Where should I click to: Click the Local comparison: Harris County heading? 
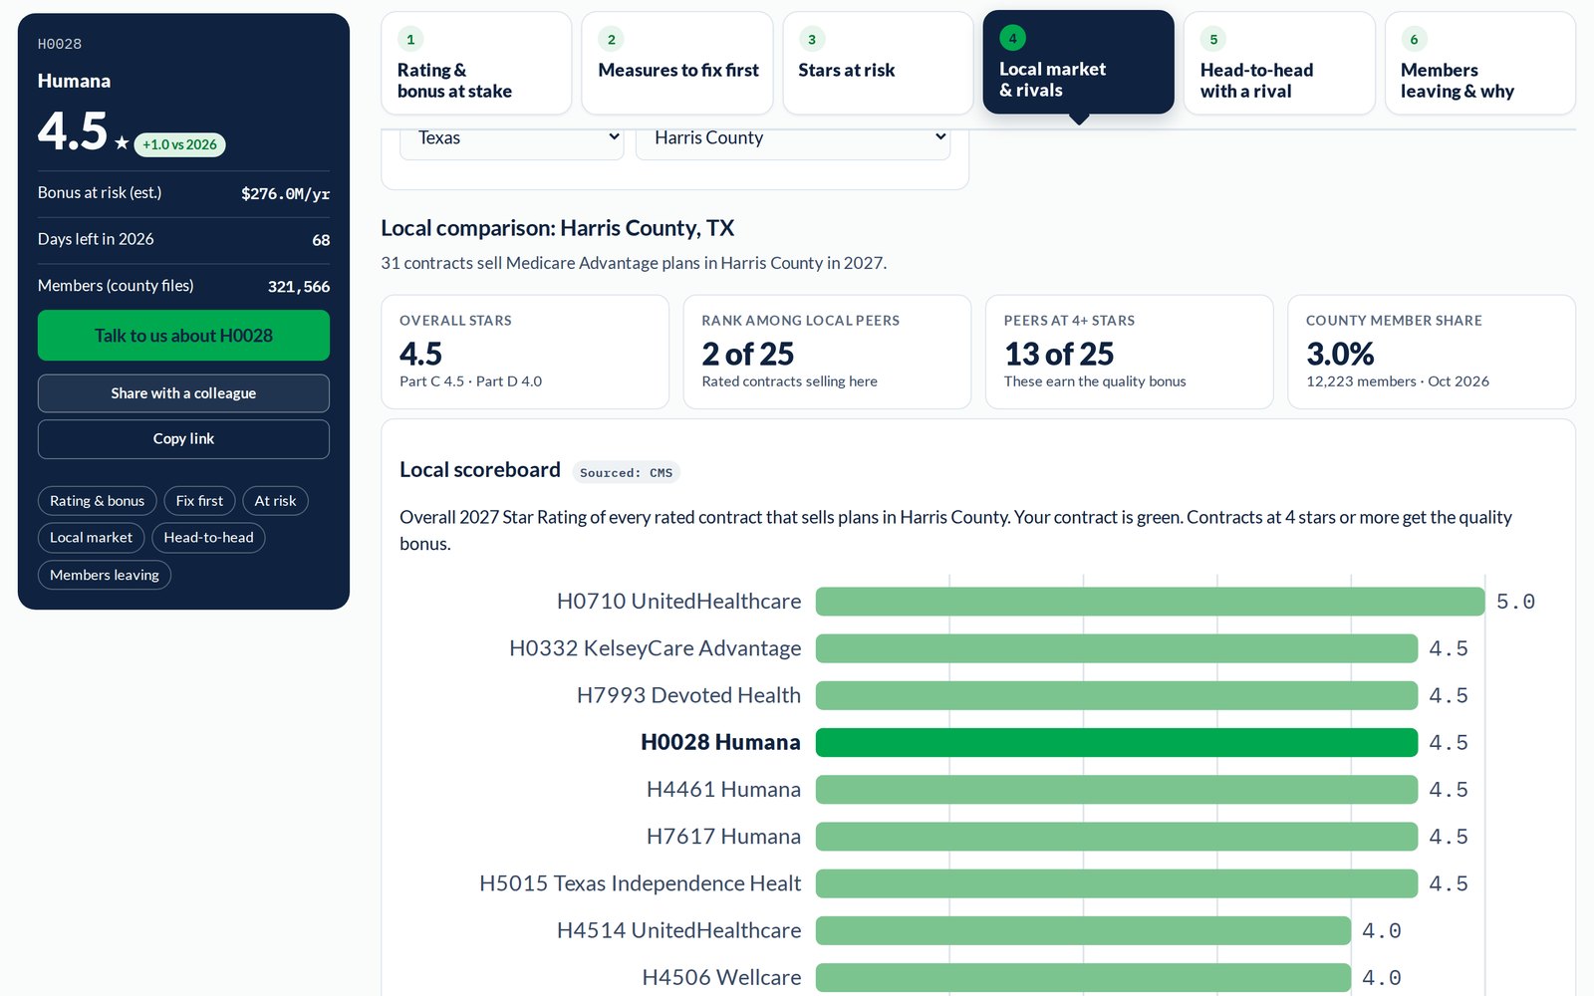click(x=558, y=228)
